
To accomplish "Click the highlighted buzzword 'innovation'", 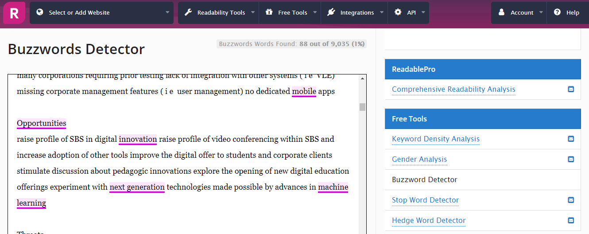I will (138, 139).
